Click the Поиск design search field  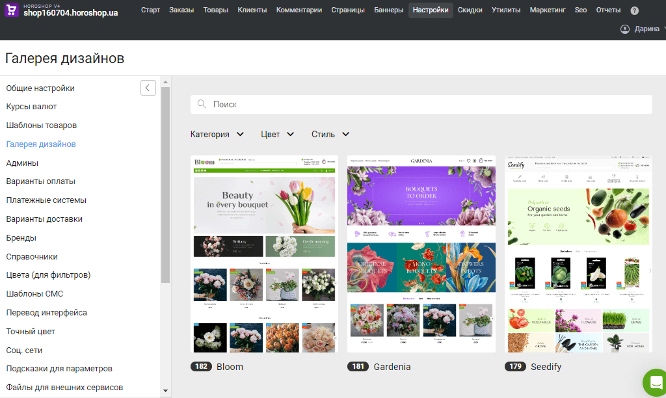coord(421,104)
